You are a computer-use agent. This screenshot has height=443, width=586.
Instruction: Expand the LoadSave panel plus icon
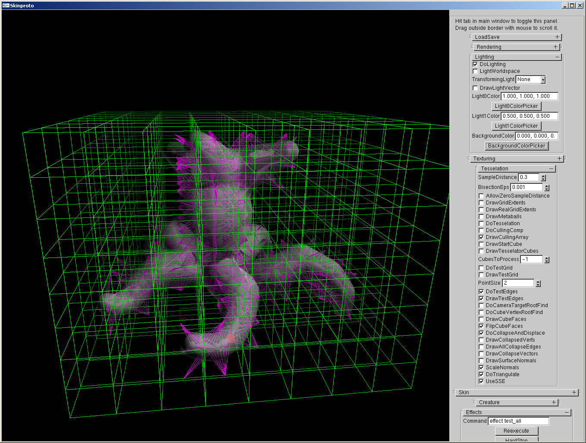pyautogui.click(x=557, y=37)
